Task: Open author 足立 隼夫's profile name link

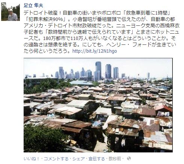Action: 33,5
